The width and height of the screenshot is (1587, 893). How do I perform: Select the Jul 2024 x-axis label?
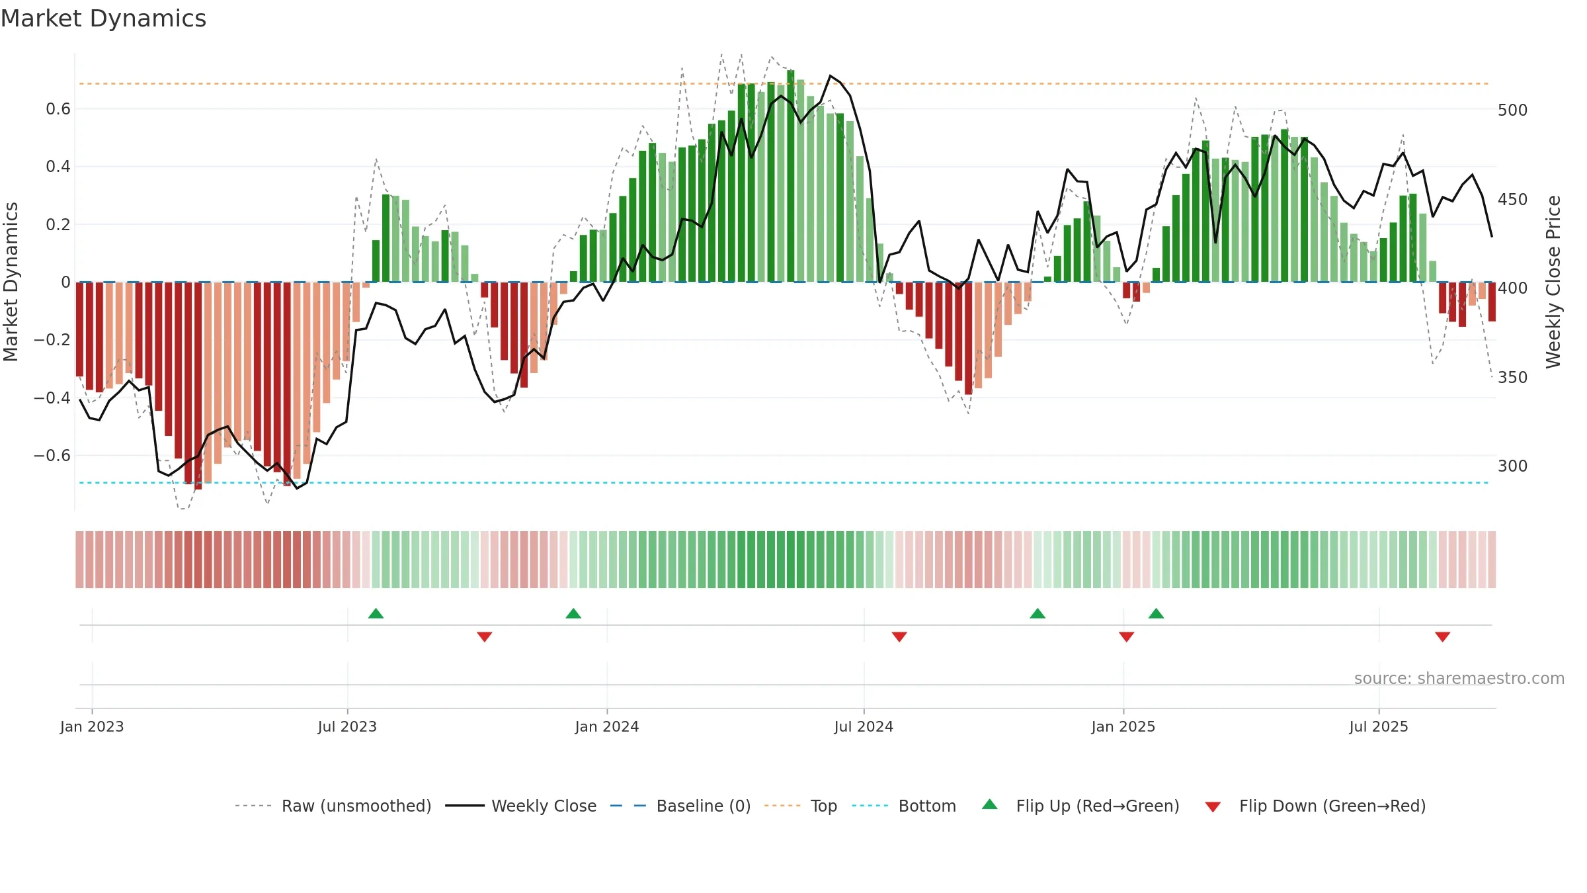pos(864,726)
